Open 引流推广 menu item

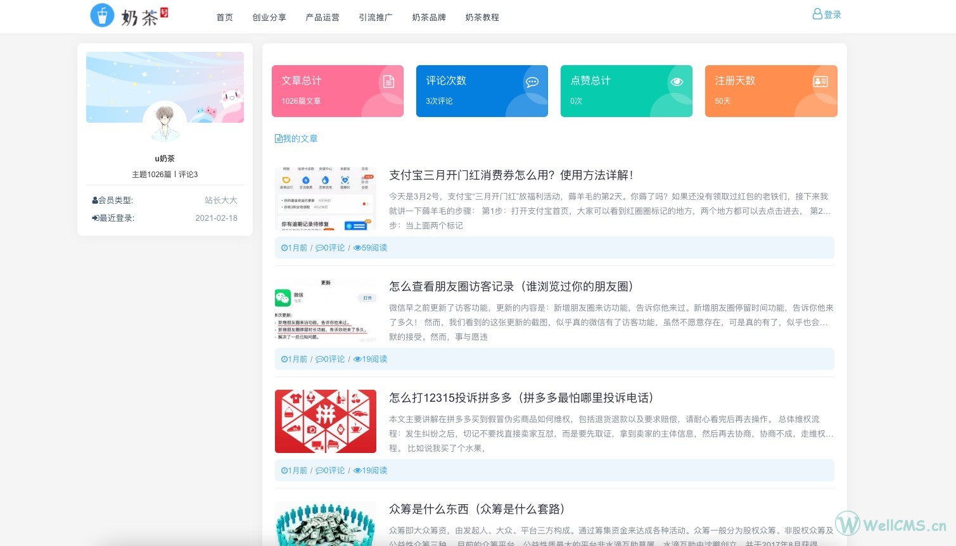(376, 18)
